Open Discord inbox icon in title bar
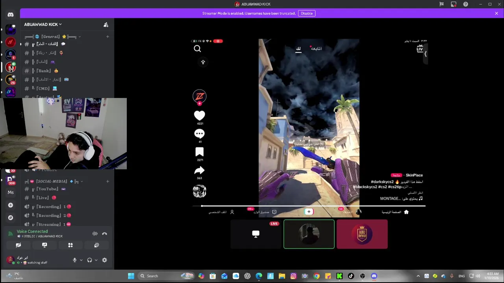This screenshot has height=283, width=504. tap(454, 4)
